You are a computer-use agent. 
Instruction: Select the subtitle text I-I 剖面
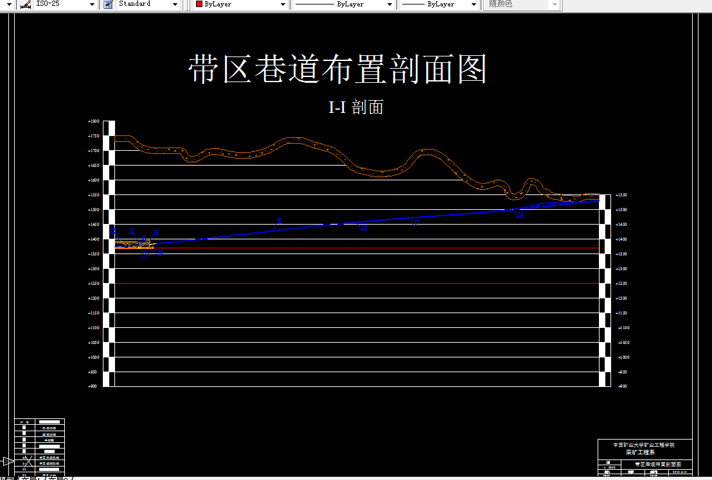click(356, 107)
